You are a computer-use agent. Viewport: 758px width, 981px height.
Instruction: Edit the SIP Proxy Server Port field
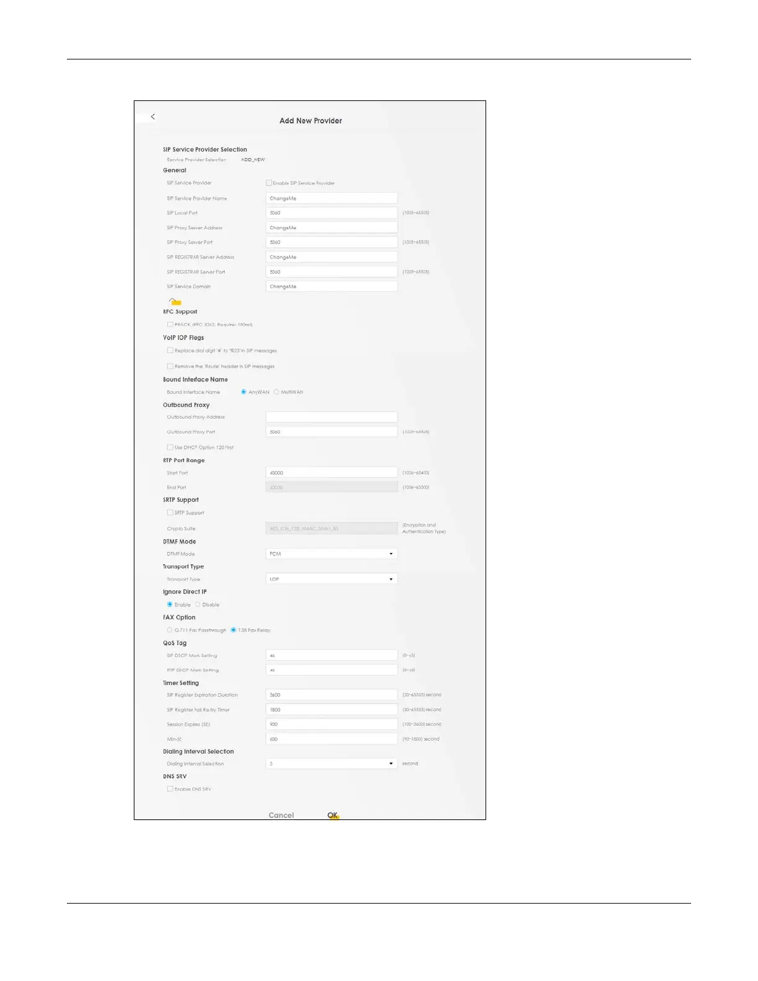point(331,242)
